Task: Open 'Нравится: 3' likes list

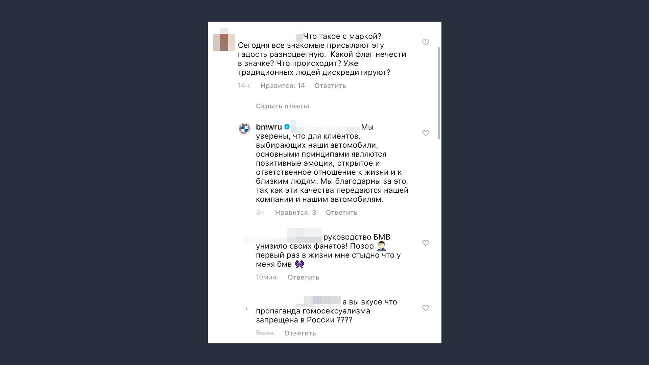Action: [295, 213]
